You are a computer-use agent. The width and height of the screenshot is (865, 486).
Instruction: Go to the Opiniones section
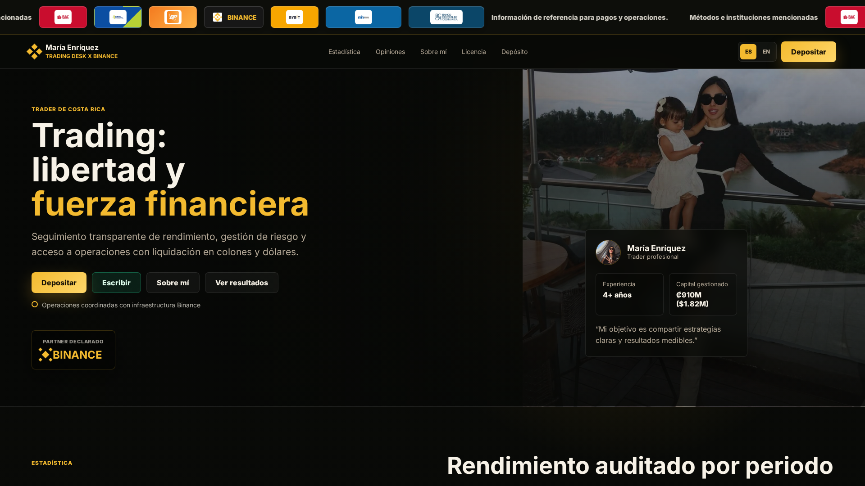(390, 52)
